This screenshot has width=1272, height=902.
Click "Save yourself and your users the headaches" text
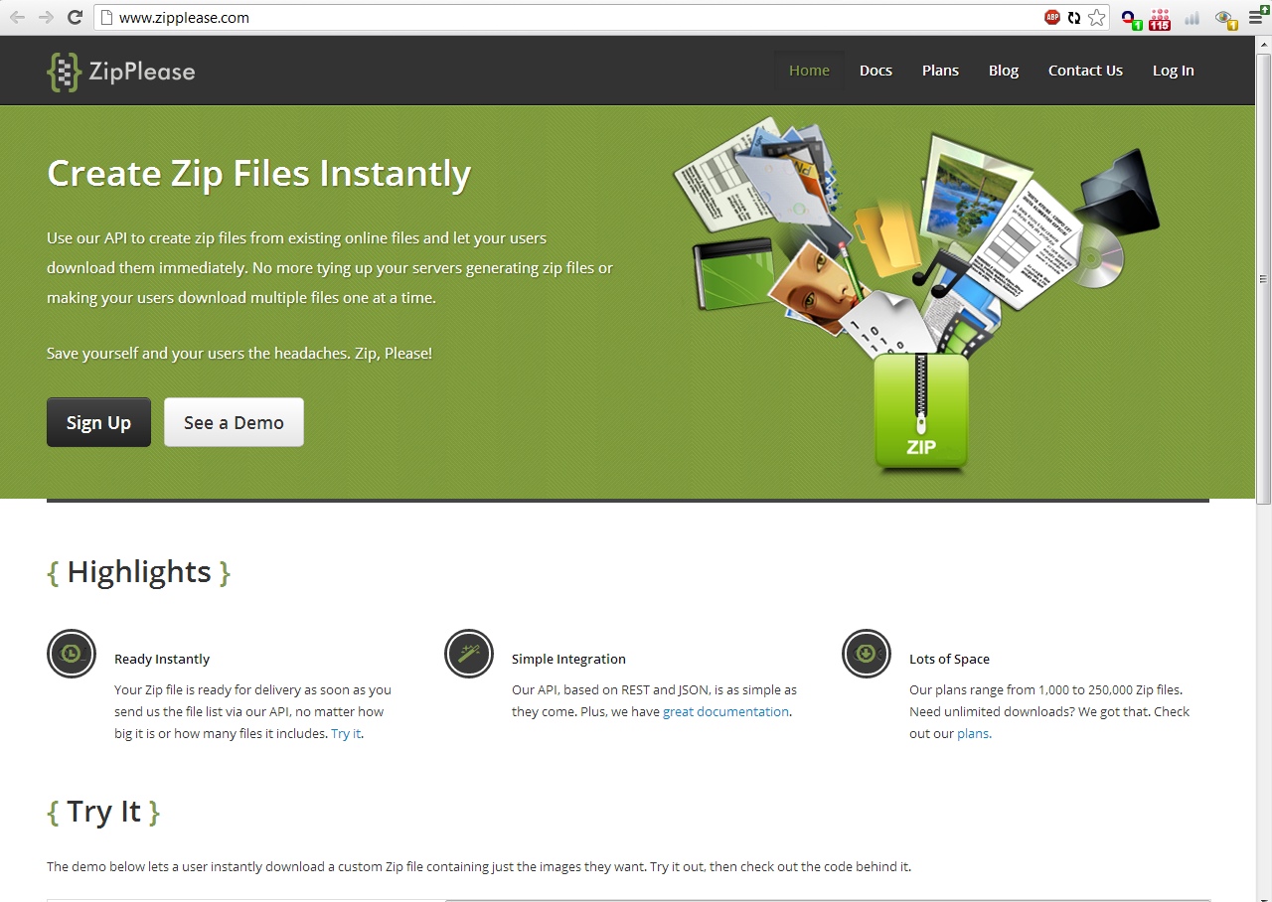(239, 353)
